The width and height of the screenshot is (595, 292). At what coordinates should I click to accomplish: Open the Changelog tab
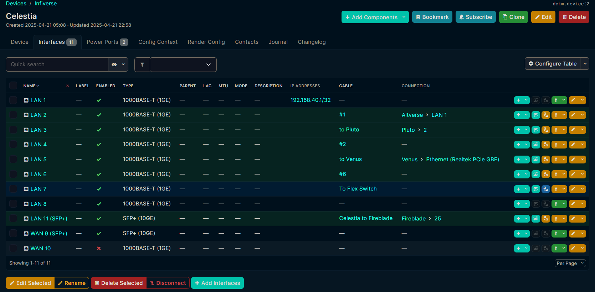[312, 42]
